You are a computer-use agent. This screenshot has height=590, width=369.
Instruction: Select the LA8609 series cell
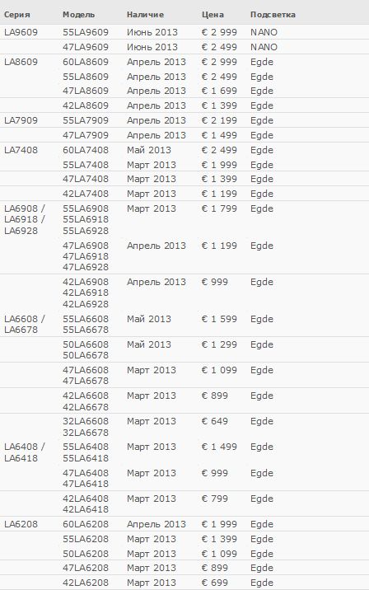pos(21,62)
